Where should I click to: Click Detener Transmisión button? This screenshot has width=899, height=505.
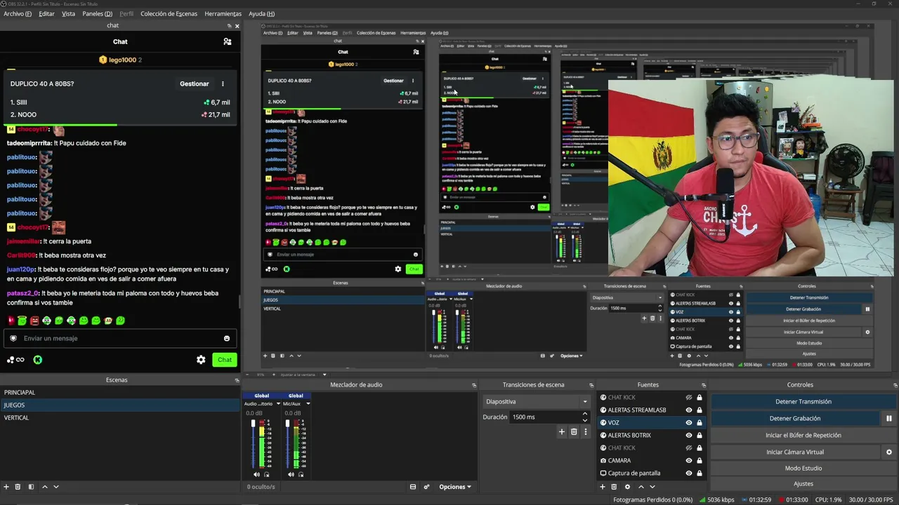click(x=803, y=402)
